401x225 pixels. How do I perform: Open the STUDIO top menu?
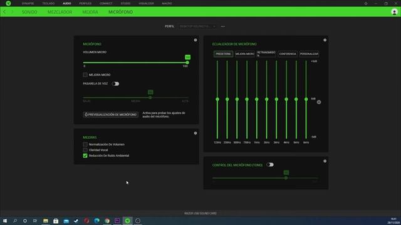pos(125,4)
